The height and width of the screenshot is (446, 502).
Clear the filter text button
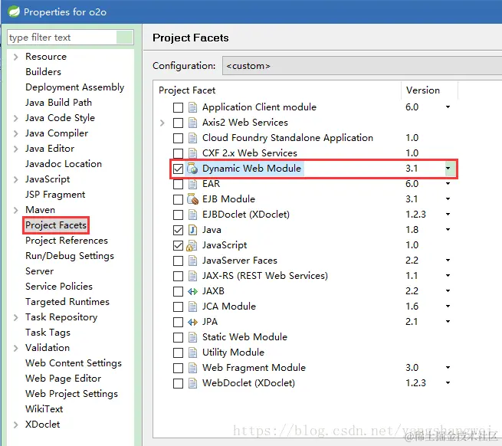pyautogui.click(x=124, y=37)
